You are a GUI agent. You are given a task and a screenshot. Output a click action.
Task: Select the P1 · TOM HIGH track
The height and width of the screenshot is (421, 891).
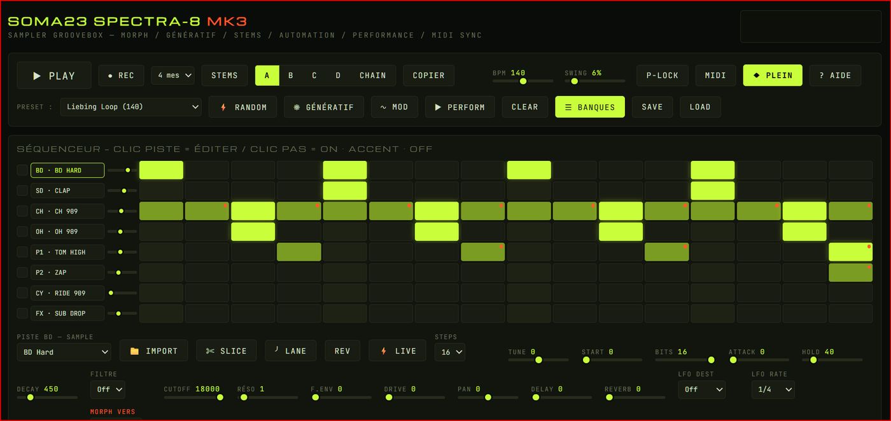point(67,252)
